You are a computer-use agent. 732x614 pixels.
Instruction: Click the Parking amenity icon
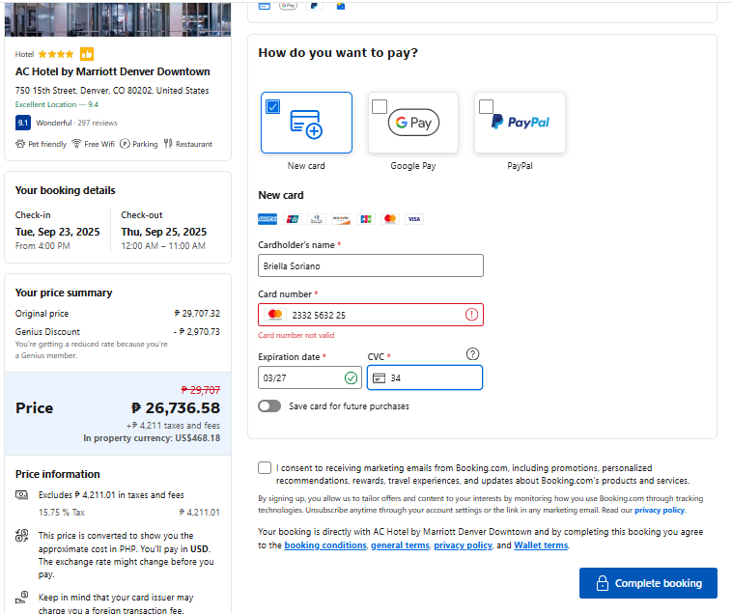125,144
